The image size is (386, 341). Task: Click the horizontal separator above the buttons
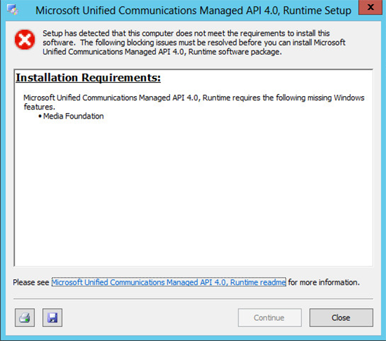point(193,299)
